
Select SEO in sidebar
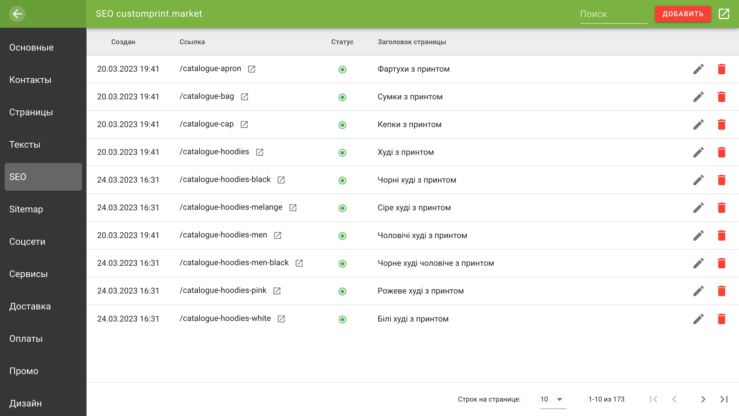(x=43, y=177)
